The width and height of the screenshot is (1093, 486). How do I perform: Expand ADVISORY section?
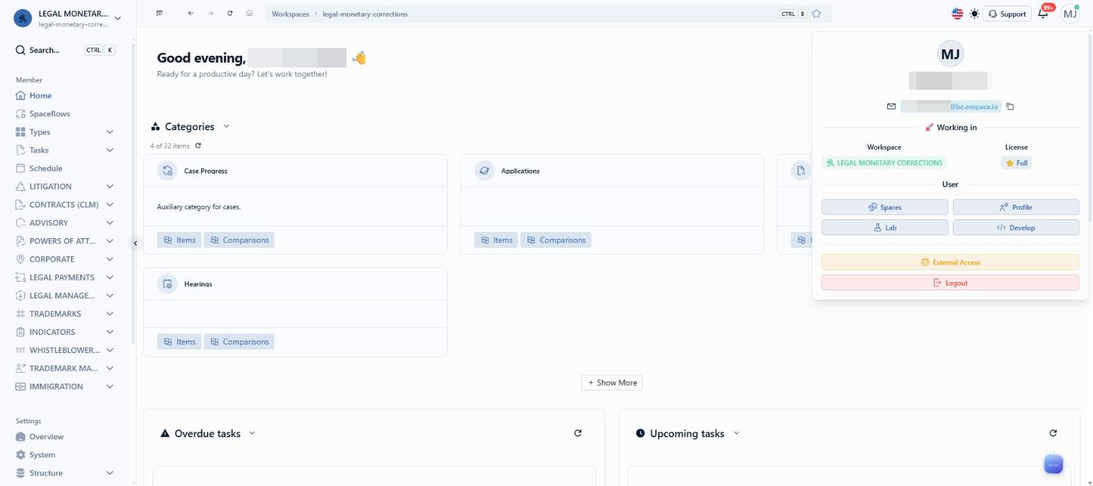[109, 223]
